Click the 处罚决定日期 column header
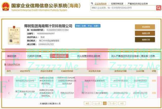Screen dimensions: 162x109 120,71
